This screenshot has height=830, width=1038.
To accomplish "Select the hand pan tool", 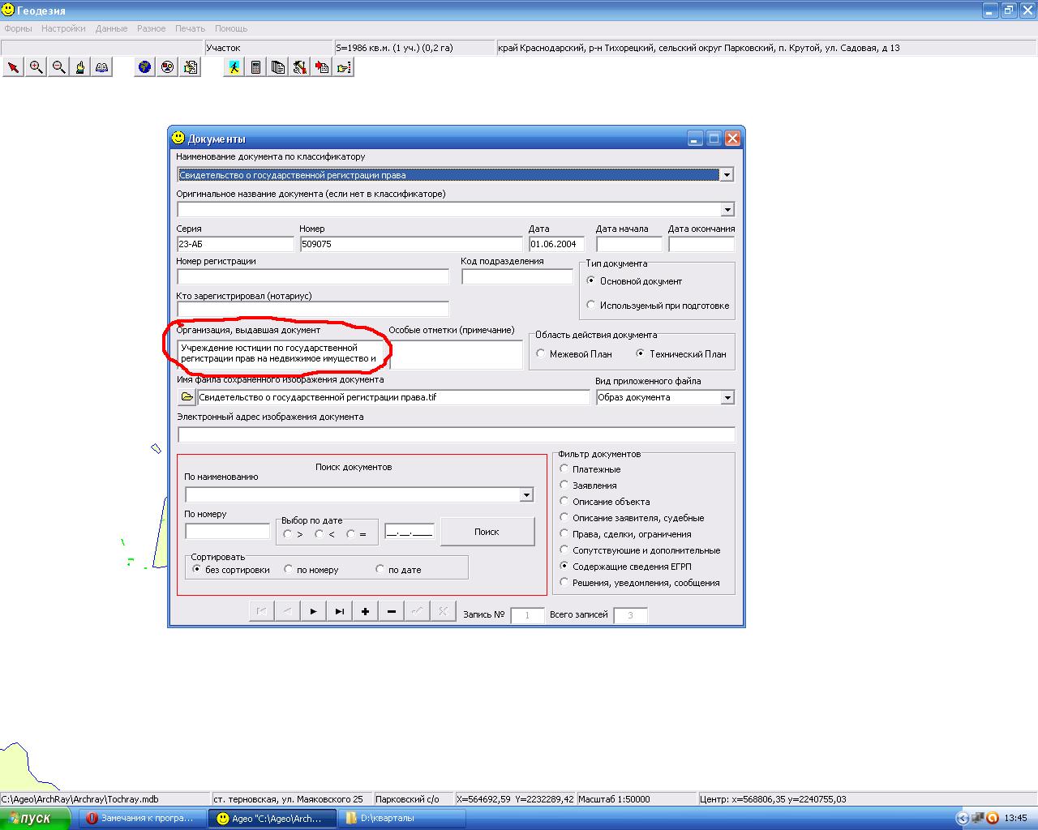I will [x=80, y=67].
